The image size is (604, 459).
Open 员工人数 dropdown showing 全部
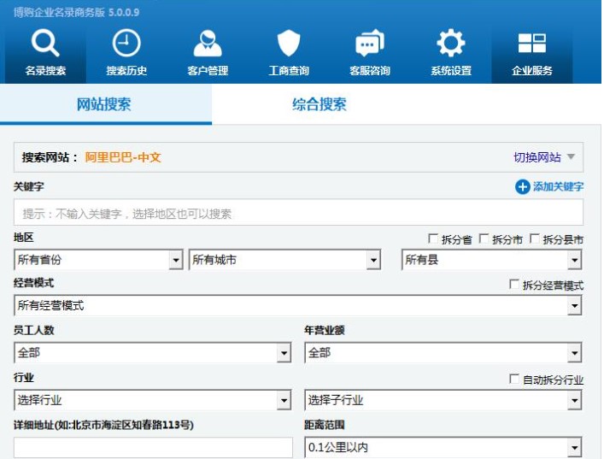[x=153, y=353]
